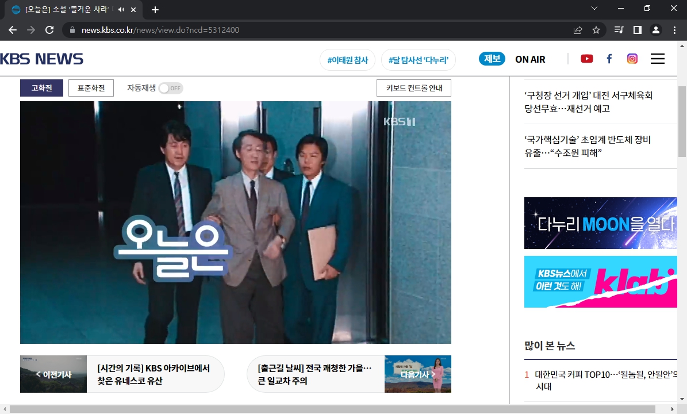Open 키보드 컨트롤 안내 guide

coord(414,88)
